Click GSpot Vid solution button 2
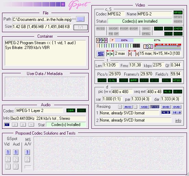This screenshot has height=176, width=189. (x=8, y=159)
